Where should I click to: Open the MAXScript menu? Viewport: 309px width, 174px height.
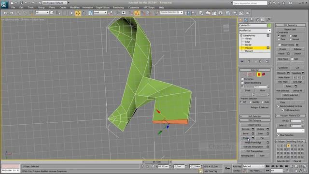(149, 8)
